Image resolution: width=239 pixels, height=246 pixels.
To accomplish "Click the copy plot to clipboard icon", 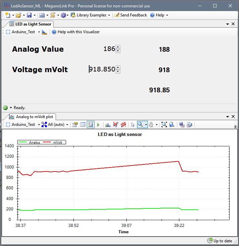I will (x=189, y=125).
